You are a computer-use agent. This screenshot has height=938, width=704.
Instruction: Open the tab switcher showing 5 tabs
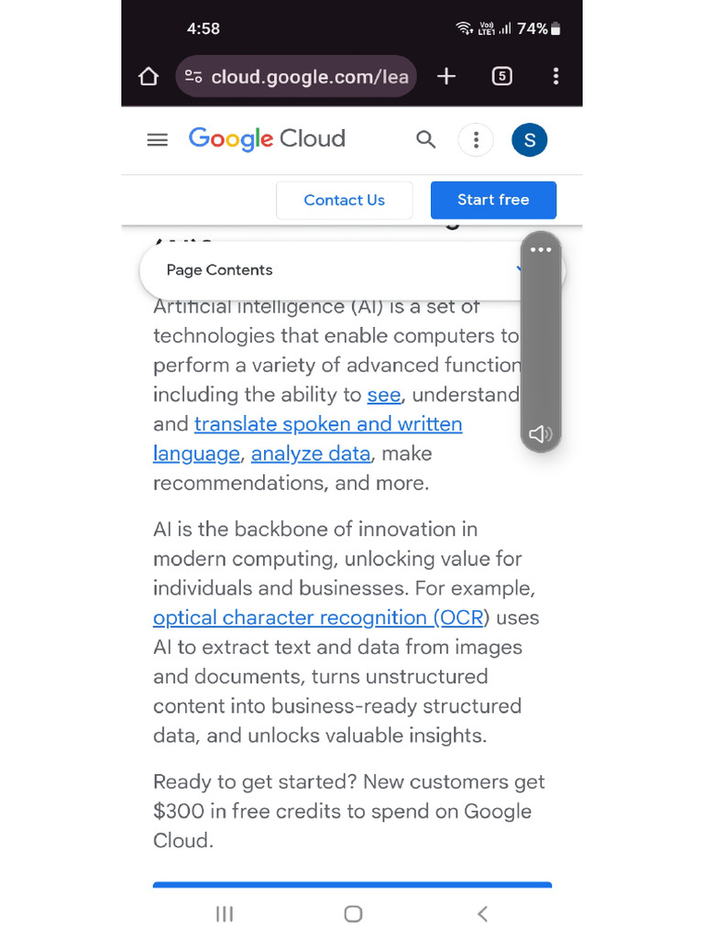pos(501,77)
